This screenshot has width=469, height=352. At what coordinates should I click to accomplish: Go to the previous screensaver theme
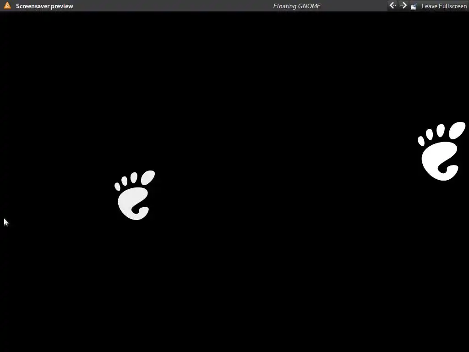coord(393,5)
